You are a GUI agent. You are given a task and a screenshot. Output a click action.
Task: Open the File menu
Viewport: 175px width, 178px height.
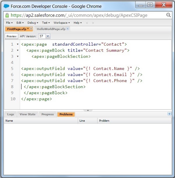coord(9,23)
